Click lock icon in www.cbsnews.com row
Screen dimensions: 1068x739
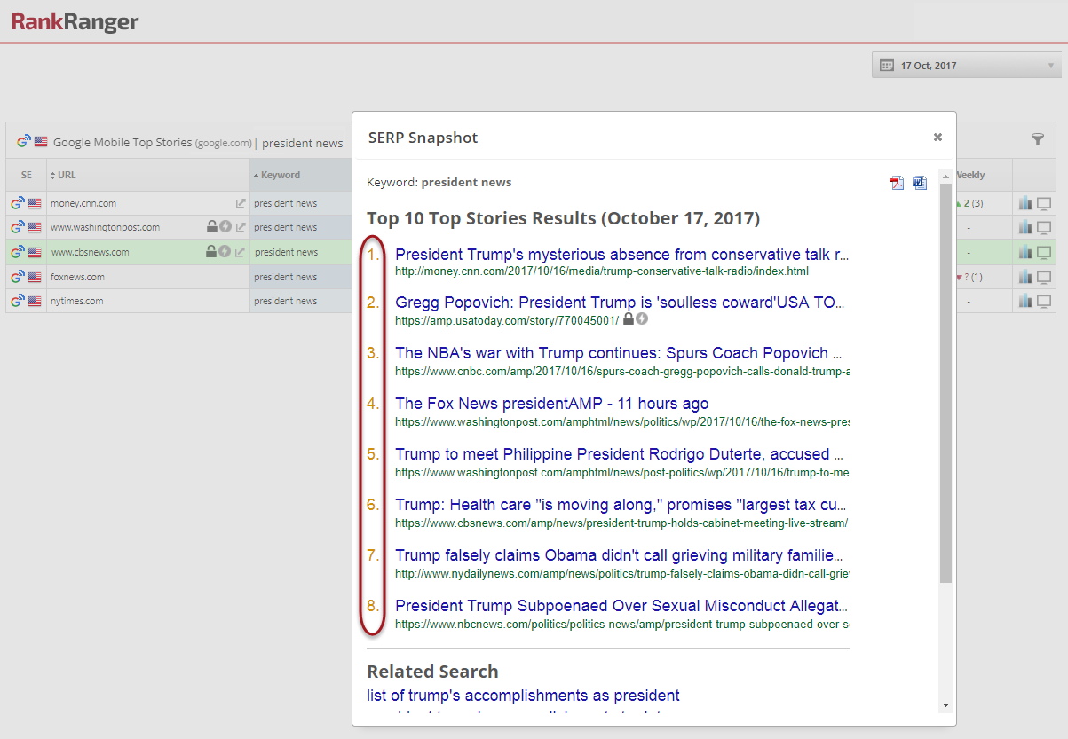[211, 252]
